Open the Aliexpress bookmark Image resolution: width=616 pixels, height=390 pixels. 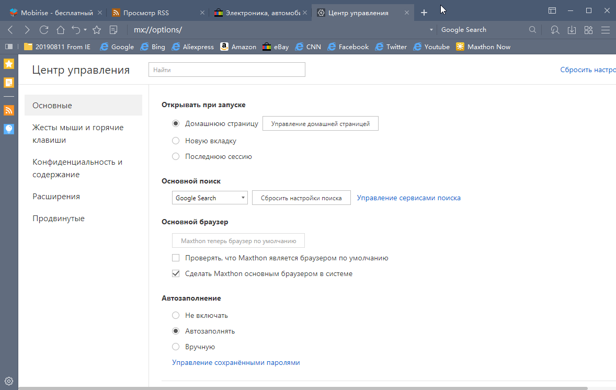click(x=192, y=47)
